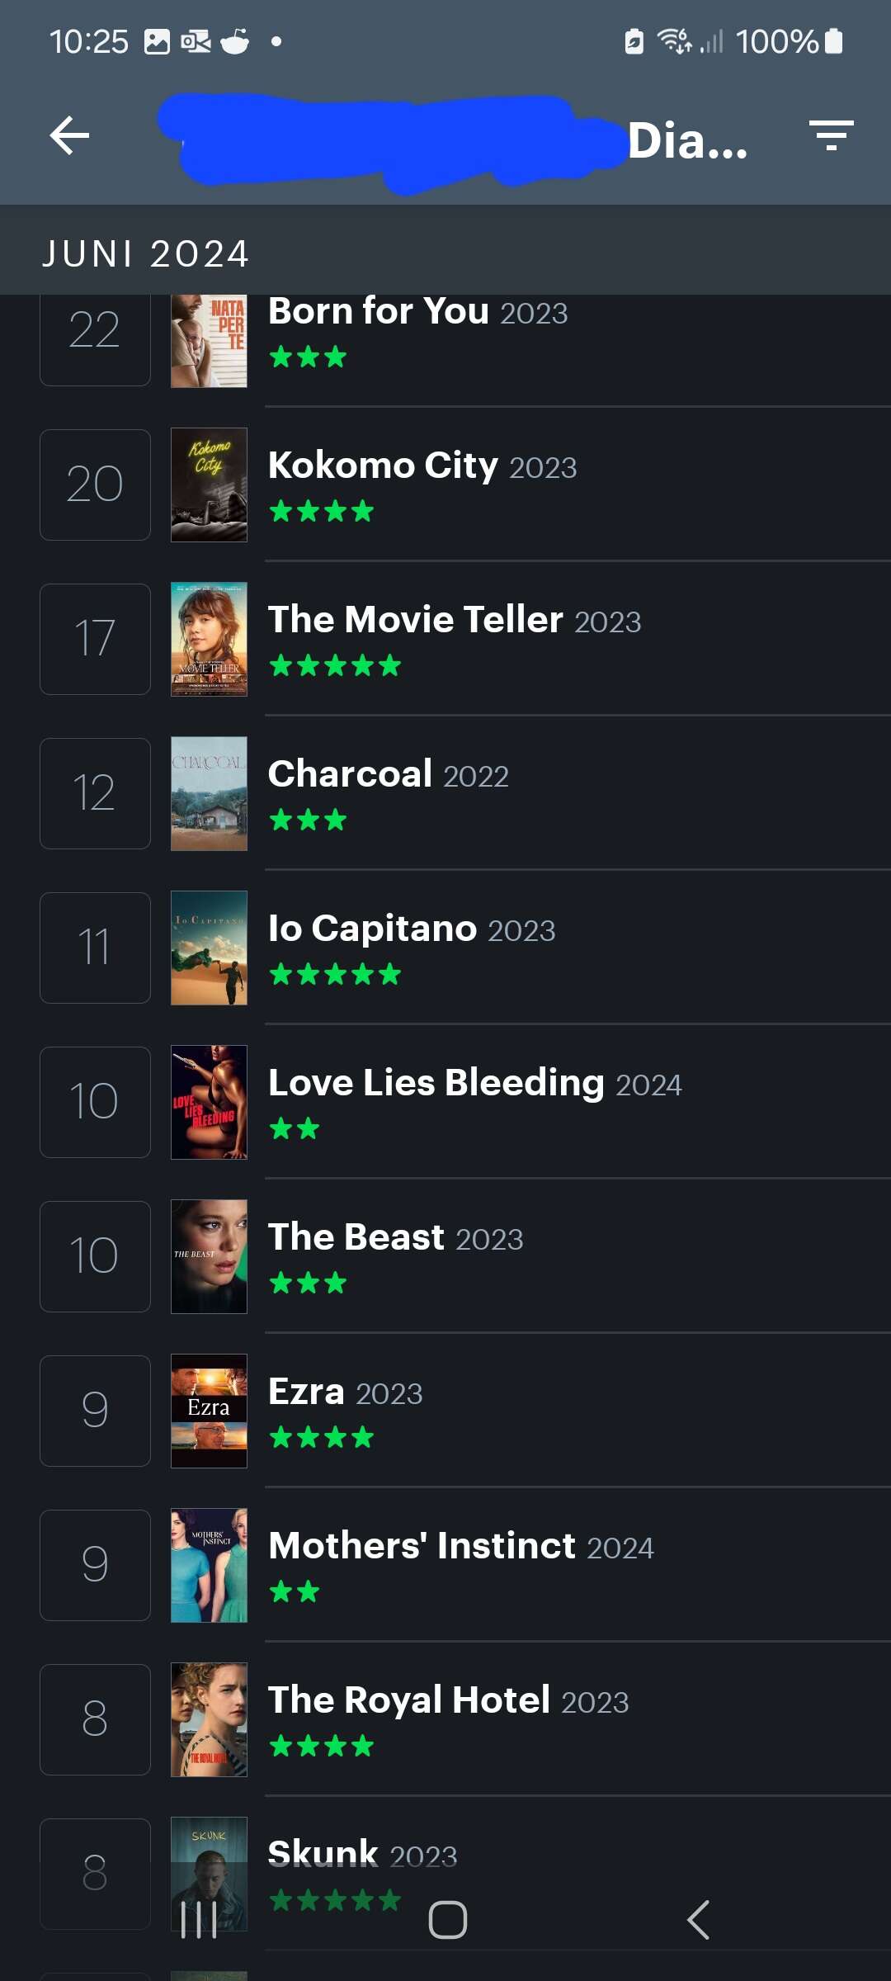Tap the Ezra film poster
Viewport: 891px width, 1981px height.
209,1411
